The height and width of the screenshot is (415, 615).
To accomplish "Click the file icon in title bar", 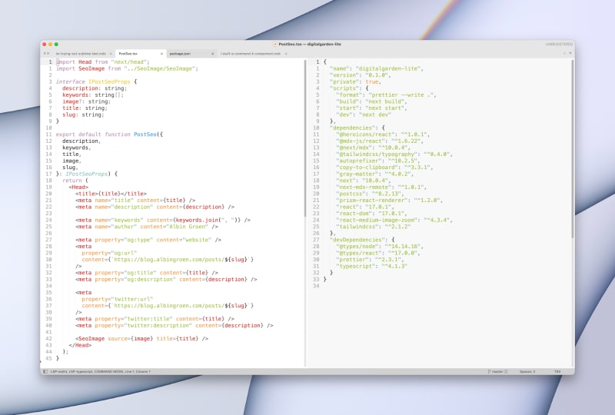I will [275, 45].
